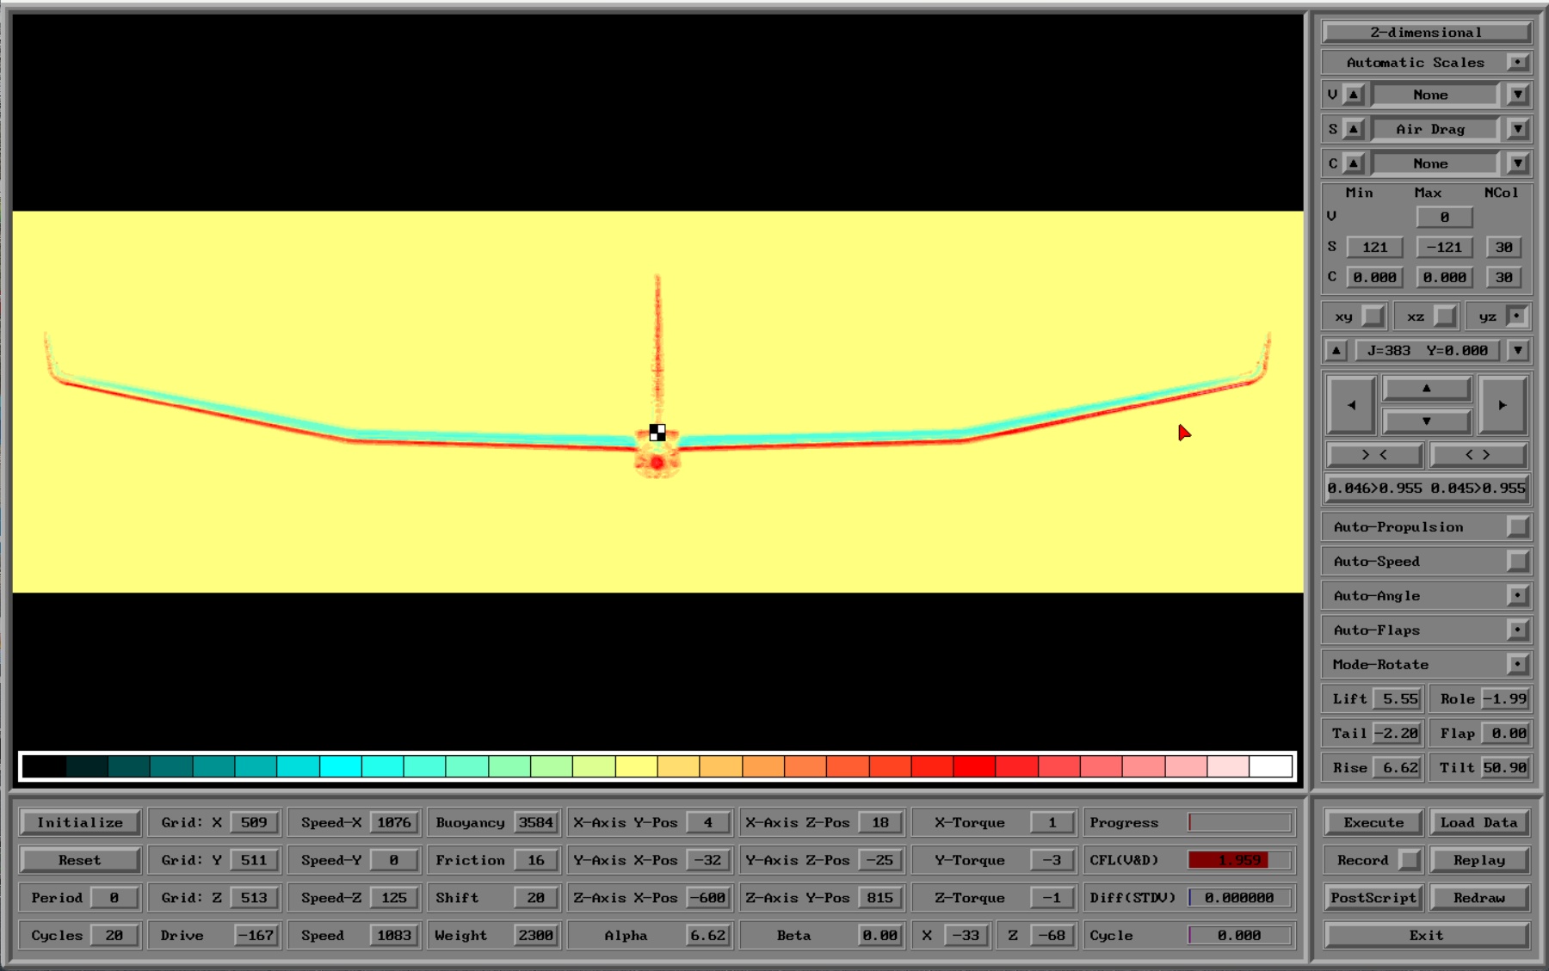Open the Air Drag dropdown arrow

1518,129
